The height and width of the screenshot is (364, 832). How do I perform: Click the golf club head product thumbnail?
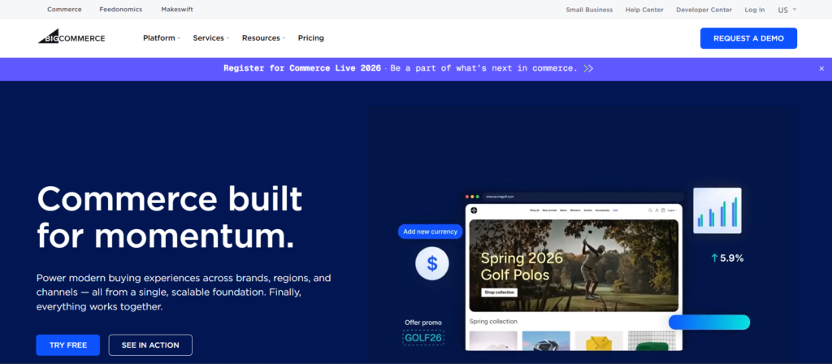point(546,340)
